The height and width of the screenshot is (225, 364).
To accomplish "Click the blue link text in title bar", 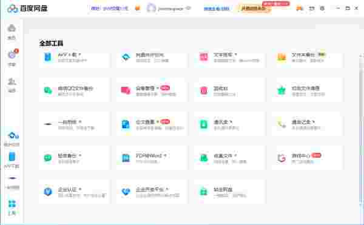I will [x=217, y=8].
